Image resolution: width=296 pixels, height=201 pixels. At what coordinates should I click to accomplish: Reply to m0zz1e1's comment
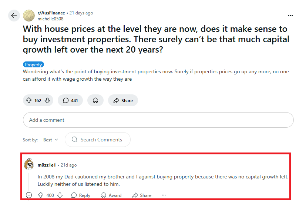[81, 195]
